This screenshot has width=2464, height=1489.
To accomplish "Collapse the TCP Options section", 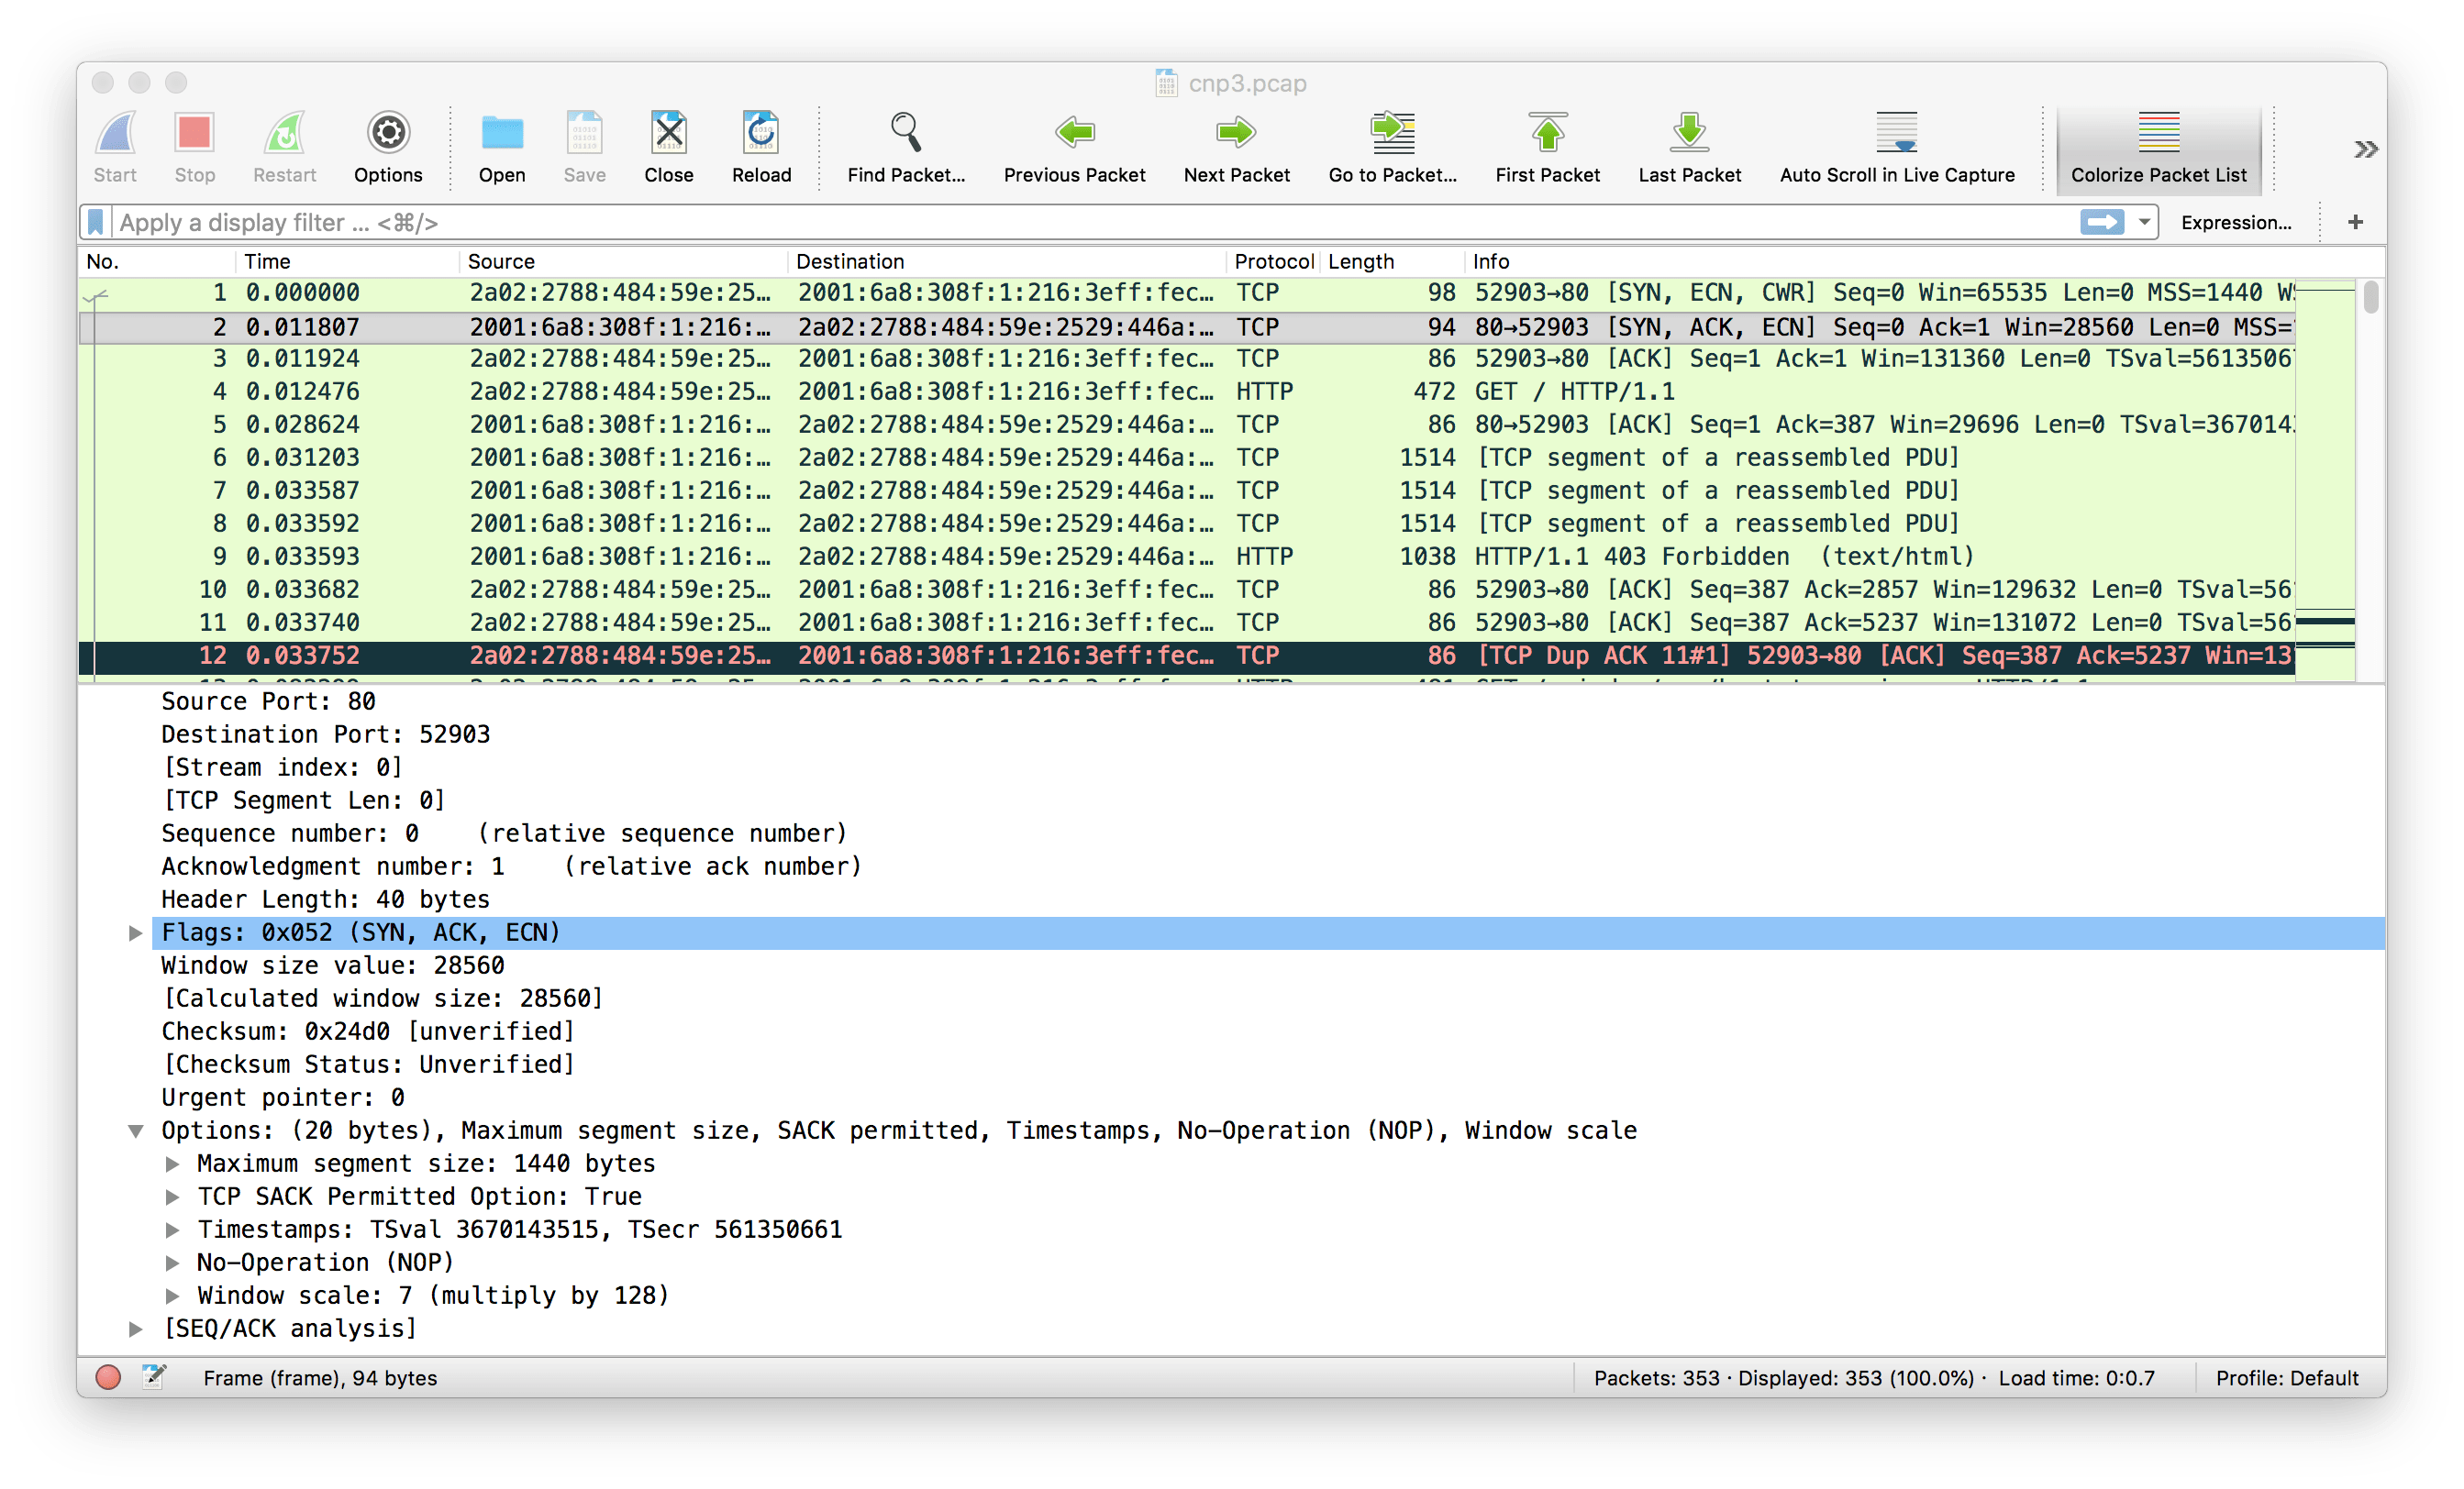I will [136, 1131].
